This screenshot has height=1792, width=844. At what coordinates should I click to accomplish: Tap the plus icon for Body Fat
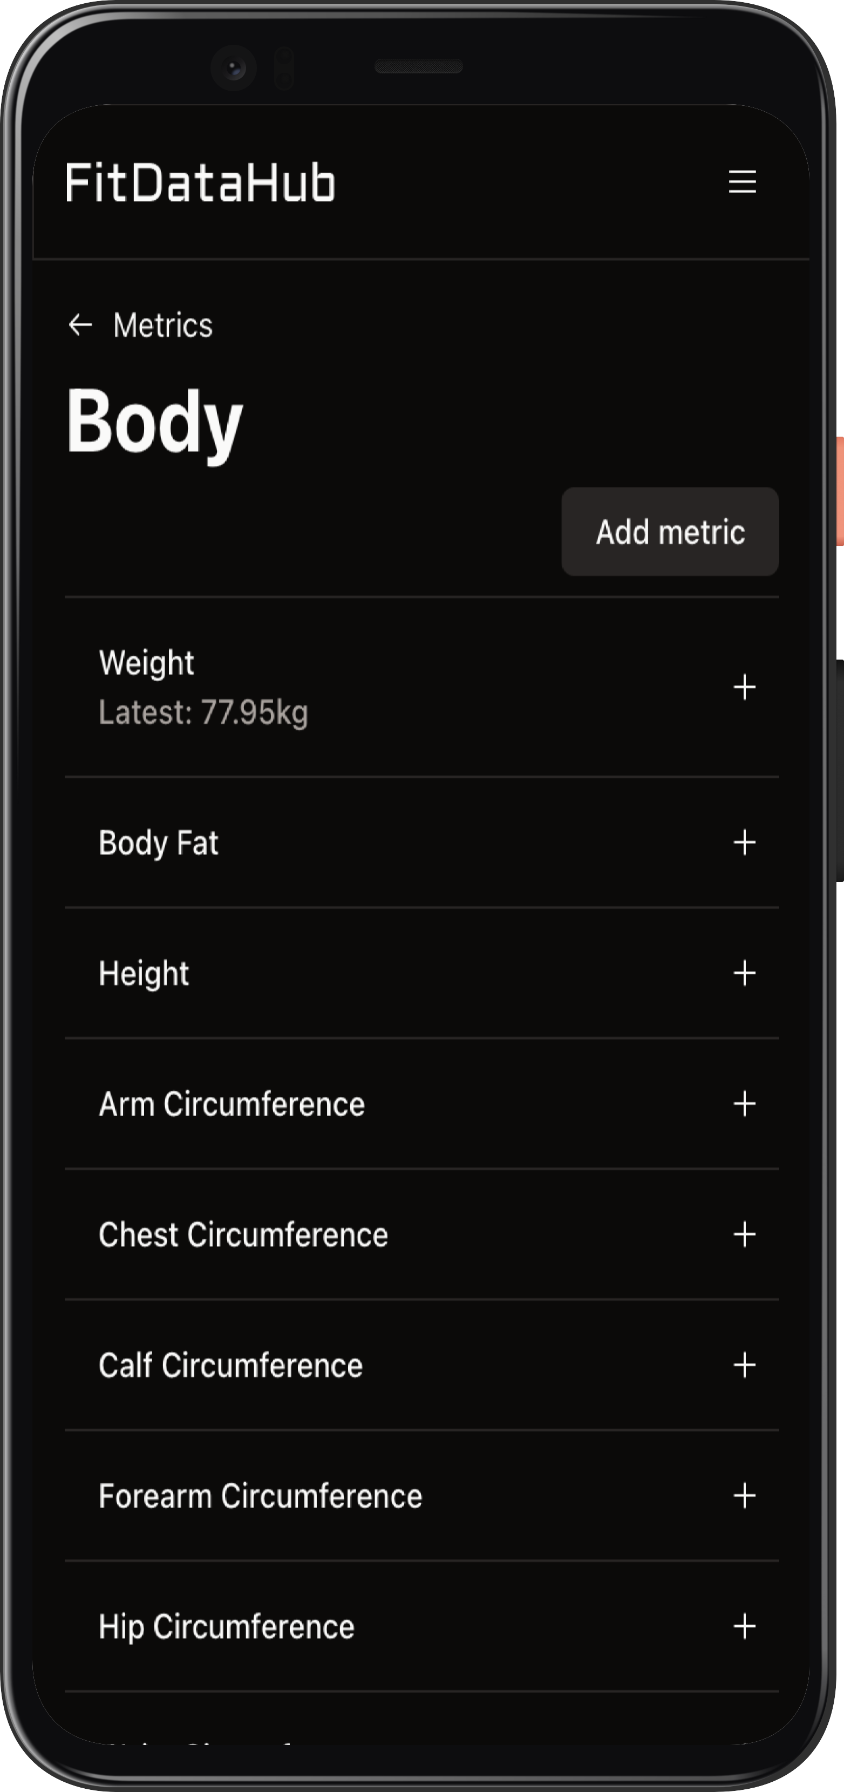tap(744, 843)
